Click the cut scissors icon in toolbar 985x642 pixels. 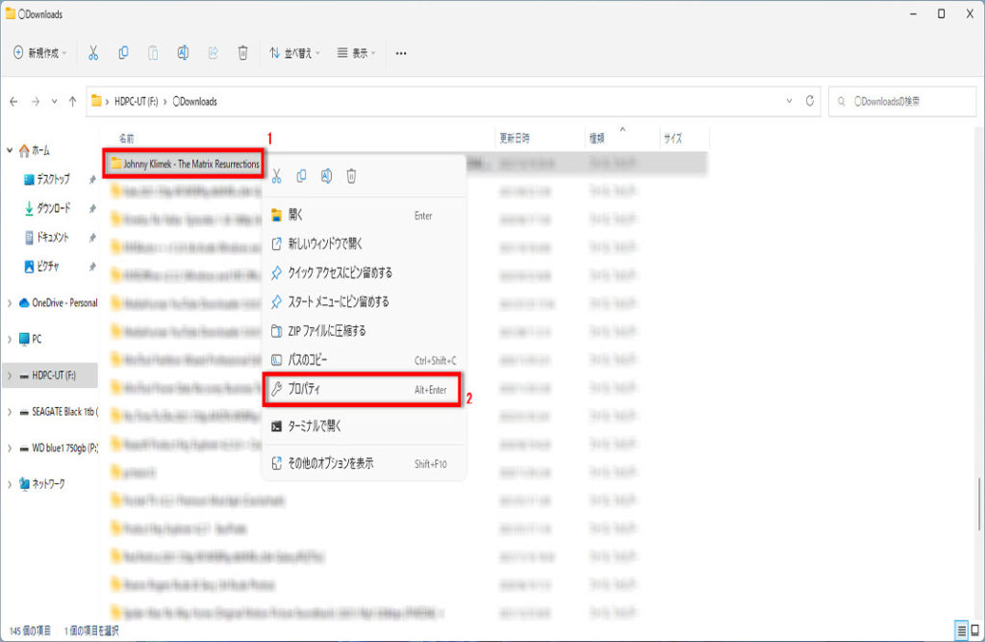93,53
